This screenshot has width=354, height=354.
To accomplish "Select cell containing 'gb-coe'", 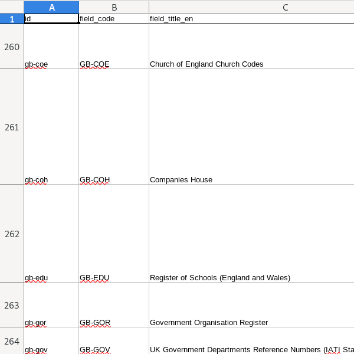I will point(51,47).
